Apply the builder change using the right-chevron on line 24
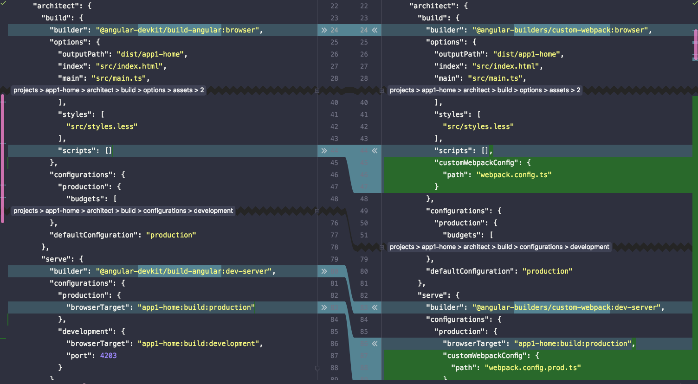 324,30
